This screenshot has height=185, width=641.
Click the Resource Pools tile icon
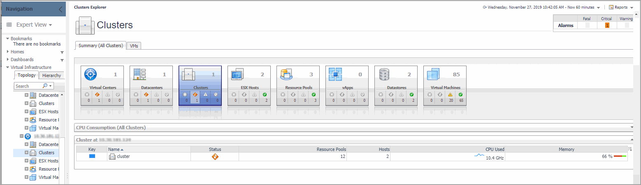[x=286, y=74]
